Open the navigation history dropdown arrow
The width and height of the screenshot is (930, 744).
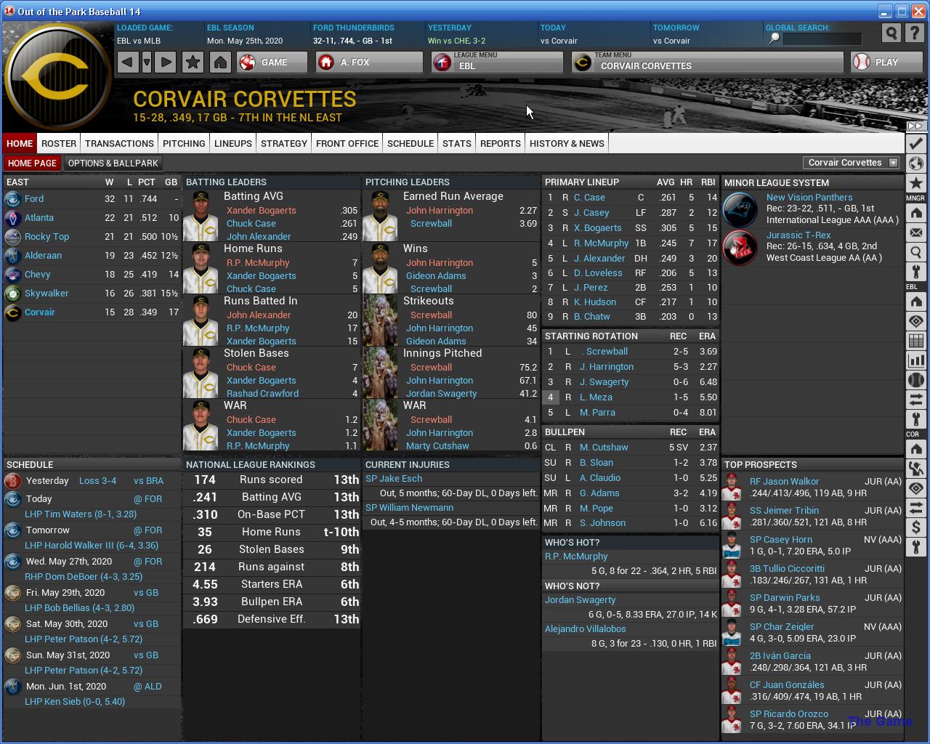(x=147, y=62)
